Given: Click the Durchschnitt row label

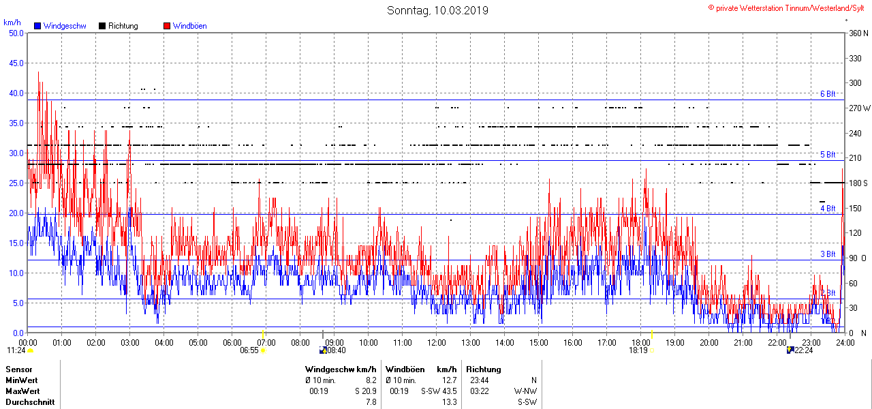Looking at the screenshot, I should click(x=30, y=402).
